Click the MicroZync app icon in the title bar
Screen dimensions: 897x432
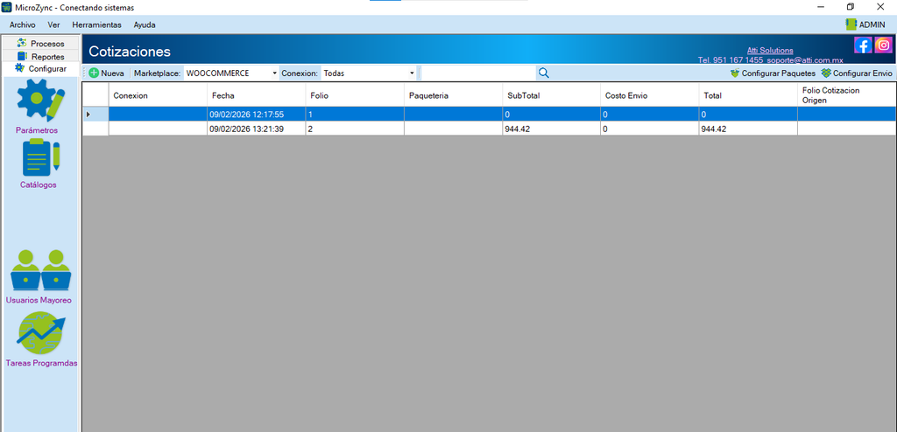[x=7, y=7]
